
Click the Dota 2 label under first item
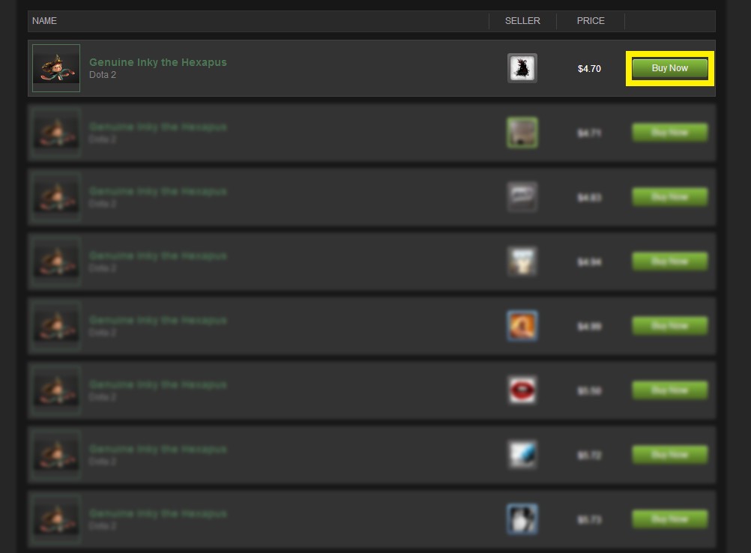[x=103, y=75]
